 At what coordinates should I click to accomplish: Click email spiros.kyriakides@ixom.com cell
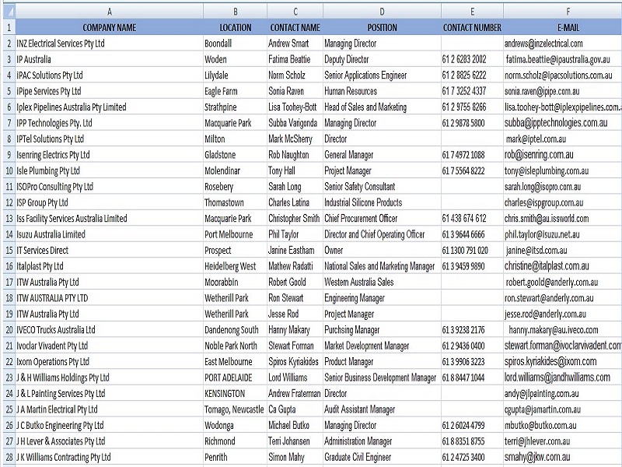pos(562,362)
